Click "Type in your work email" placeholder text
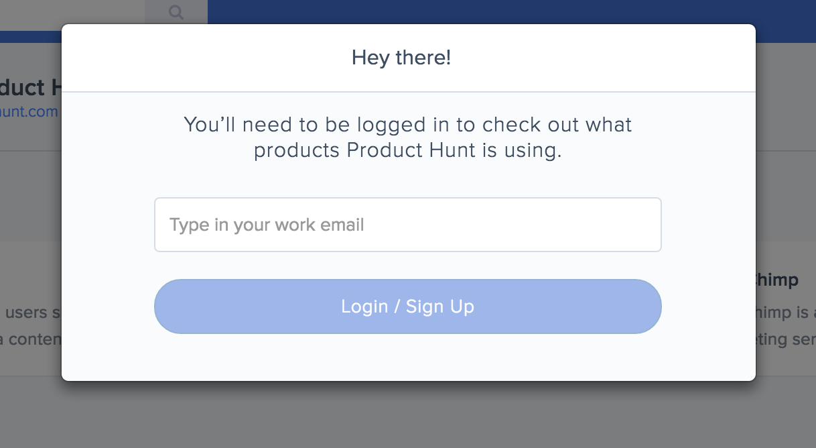This screenshot has width=816, height=448. point(267,225)
